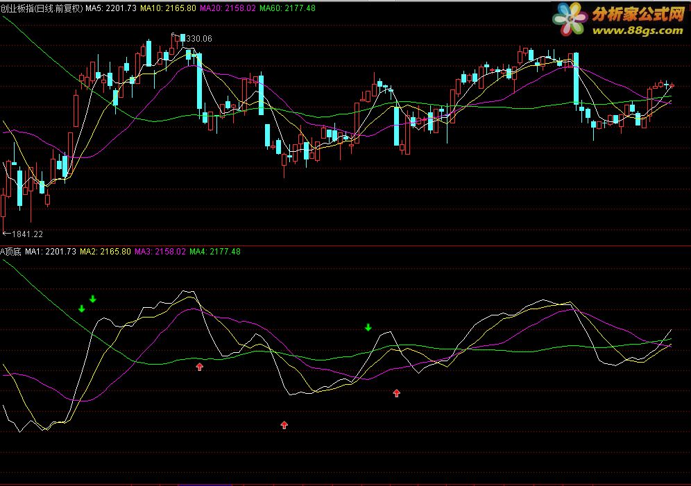Select the MA10: 2165.80 label

pos(169,8)
